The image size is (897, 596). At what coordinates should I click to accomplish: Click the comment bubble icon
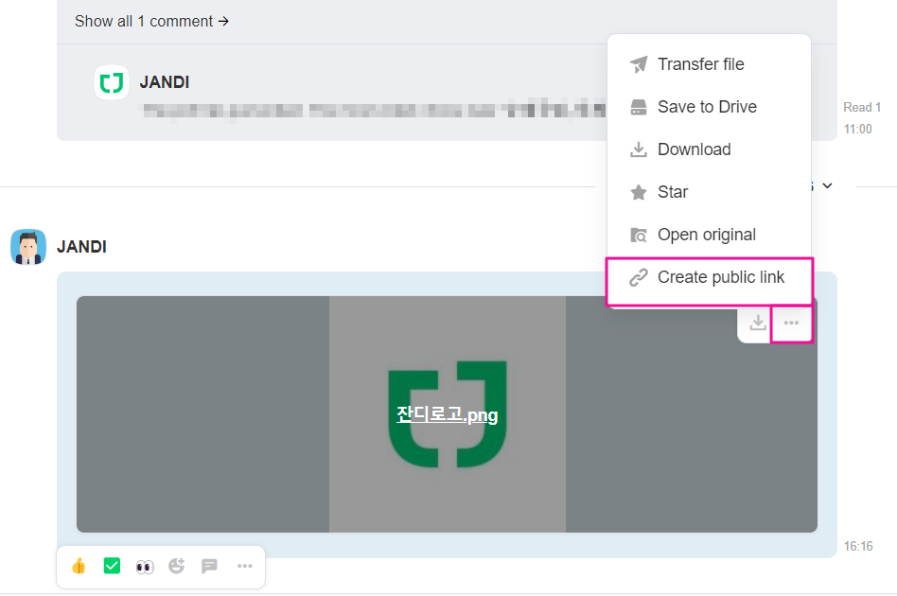point(209,567)
